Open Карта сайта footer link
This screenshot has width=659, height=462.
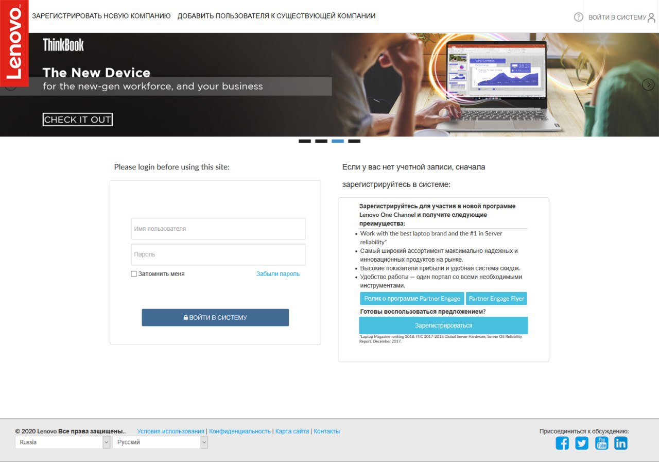click(x=292, y=431)
